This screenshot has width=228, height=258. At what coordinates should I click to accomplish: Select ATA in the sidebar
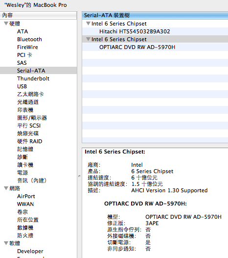tap(23, 31)
